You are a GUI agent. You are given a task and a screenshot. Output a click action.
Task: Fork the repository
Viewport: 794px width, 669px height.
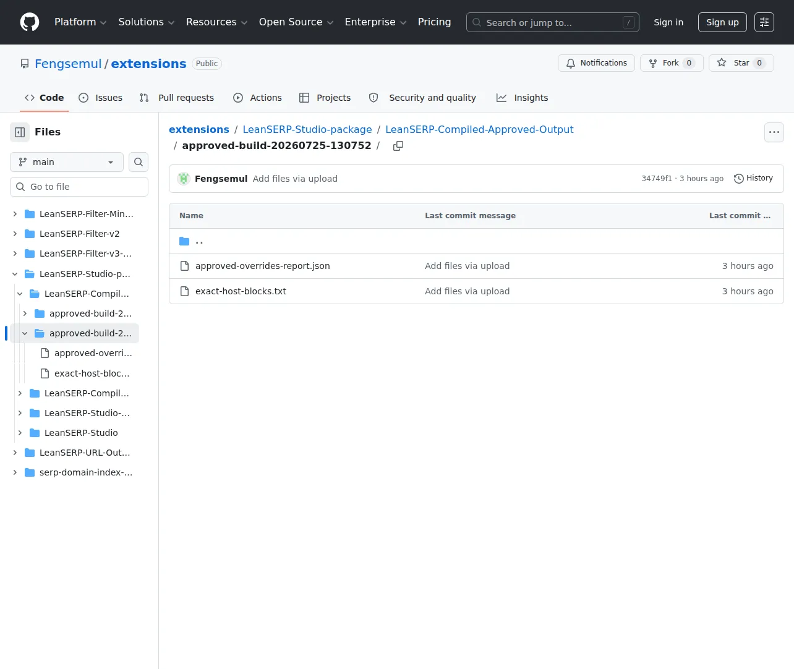click(672, 63)
